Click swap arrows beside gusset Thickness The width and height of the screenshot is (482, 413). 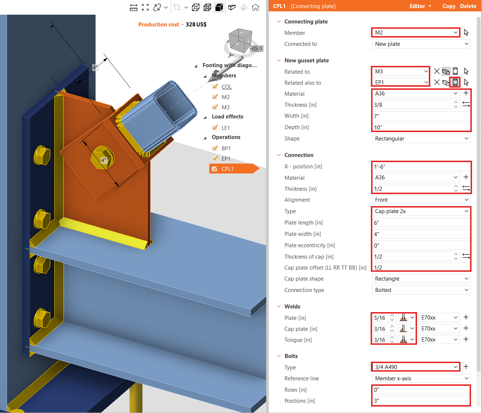pos(466,105)
